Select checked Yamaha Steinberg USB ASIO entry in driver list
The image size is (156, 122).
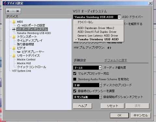(x=99, y=39)
